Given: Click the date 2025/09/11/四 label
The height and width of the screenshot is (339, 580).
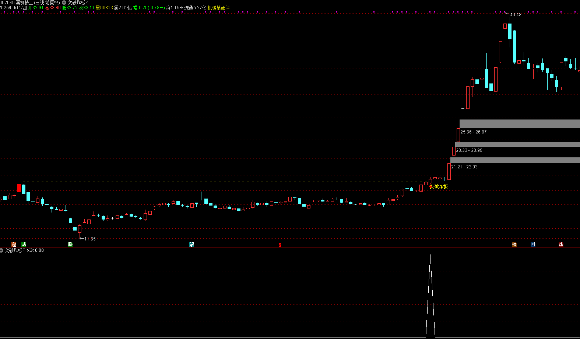Looking at the screenshot, I should (14, 8).
